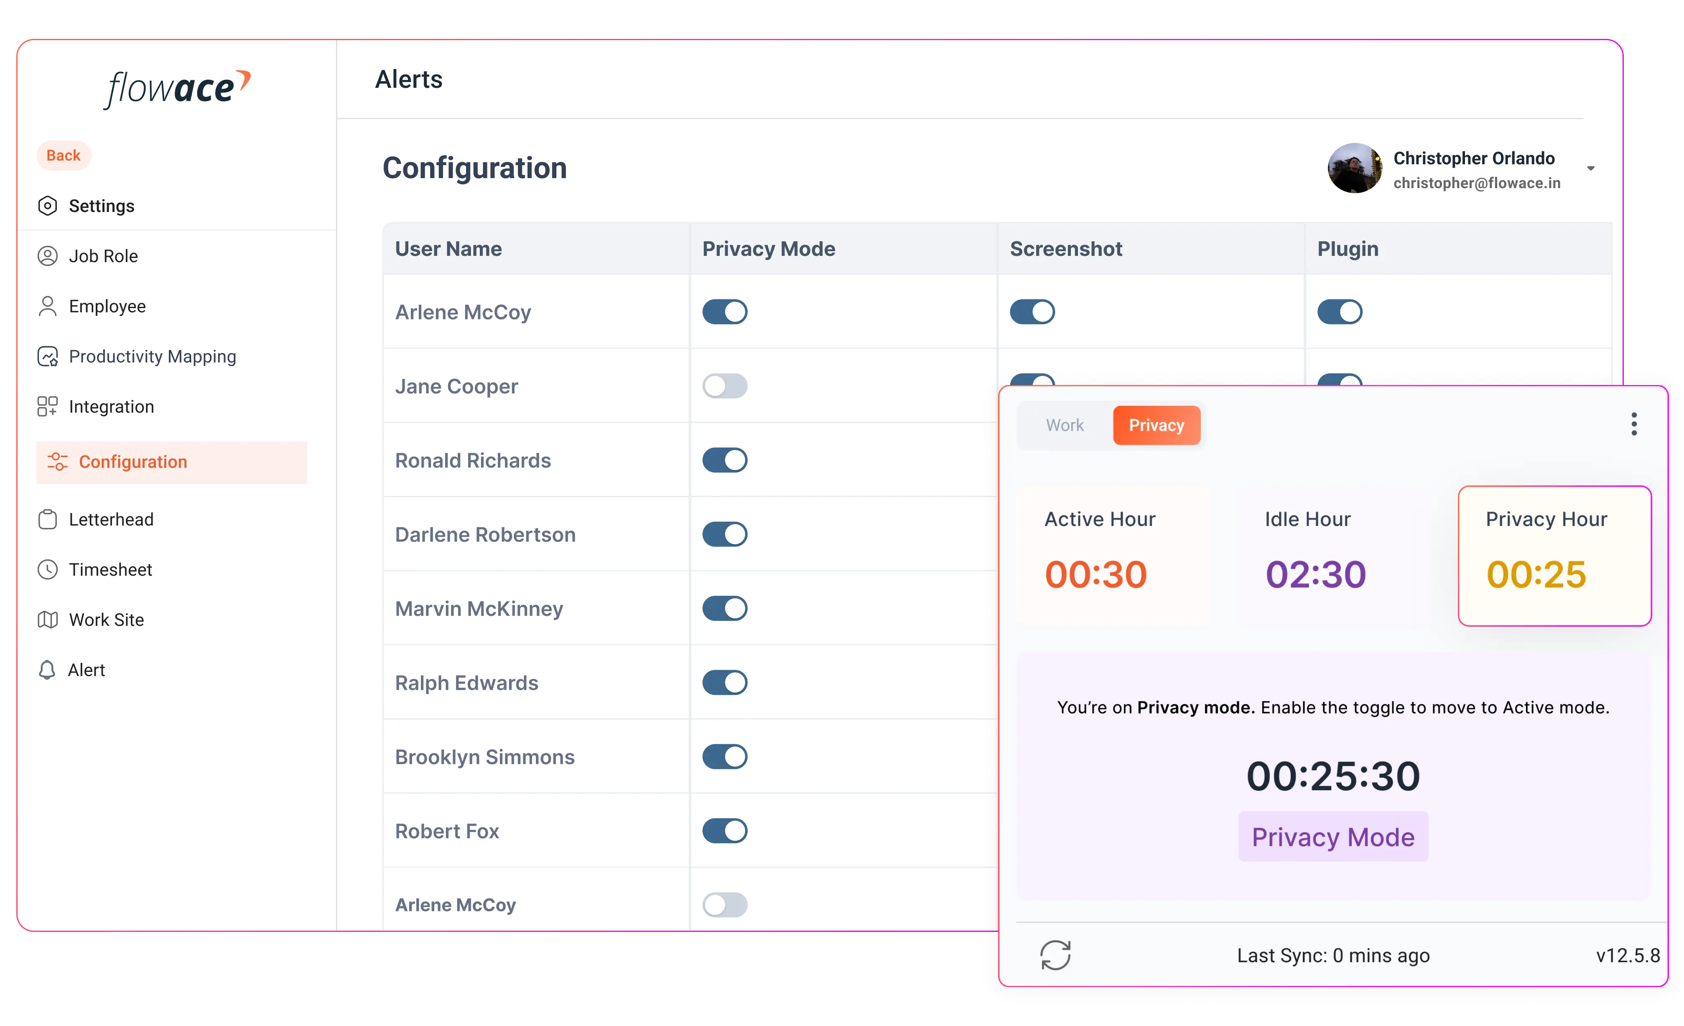Click the Privacy Mode label button in tracker
The image size is (1684, 1026).
pyautogui.click(x=1333, y=837)
